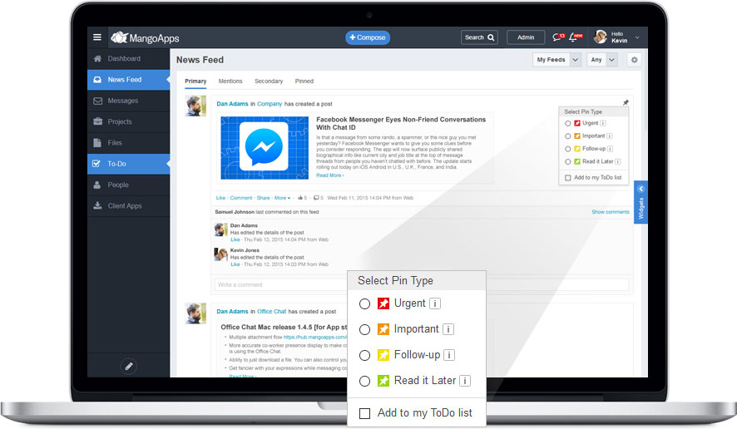Click the Dashboard home icon
This screenshot has height=429, width=737.
(x=97, y=59)
